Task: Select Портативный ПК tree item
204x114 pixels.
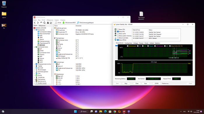Action: pyautogui.click(x=44, y=43)
